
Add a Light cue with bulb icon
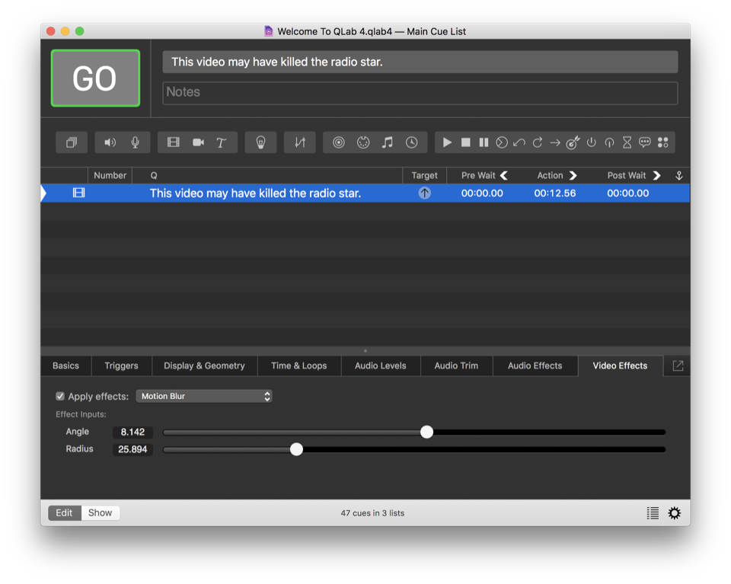click(260, 142)
